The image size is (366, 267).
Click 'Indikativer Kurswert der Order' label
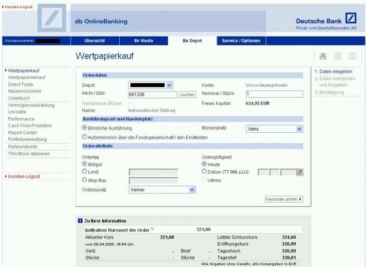(x=117, y=230)
